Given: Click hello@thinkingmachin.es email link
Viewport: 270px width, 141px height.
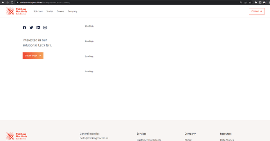Looking at the screenshot, I should [94, 138].
